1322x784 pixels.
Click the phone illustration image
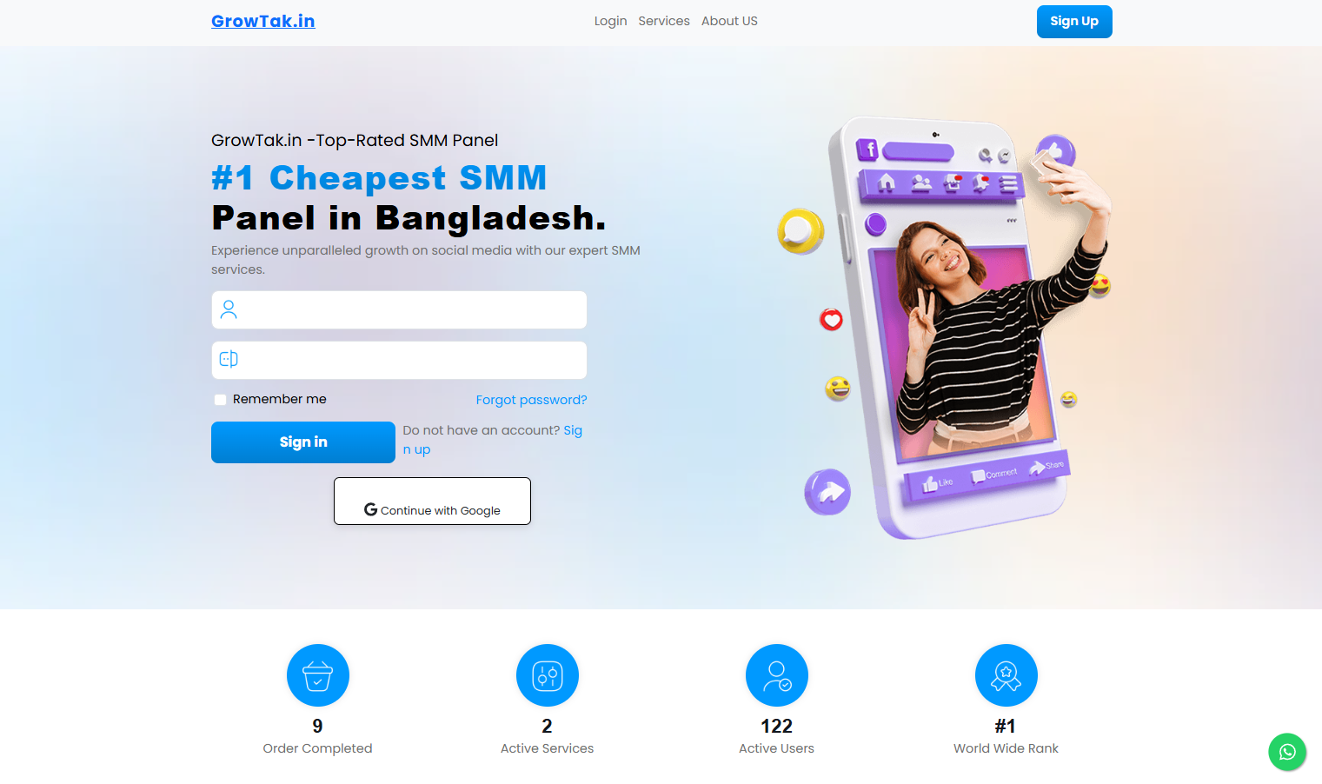click(x=945, y=327)
